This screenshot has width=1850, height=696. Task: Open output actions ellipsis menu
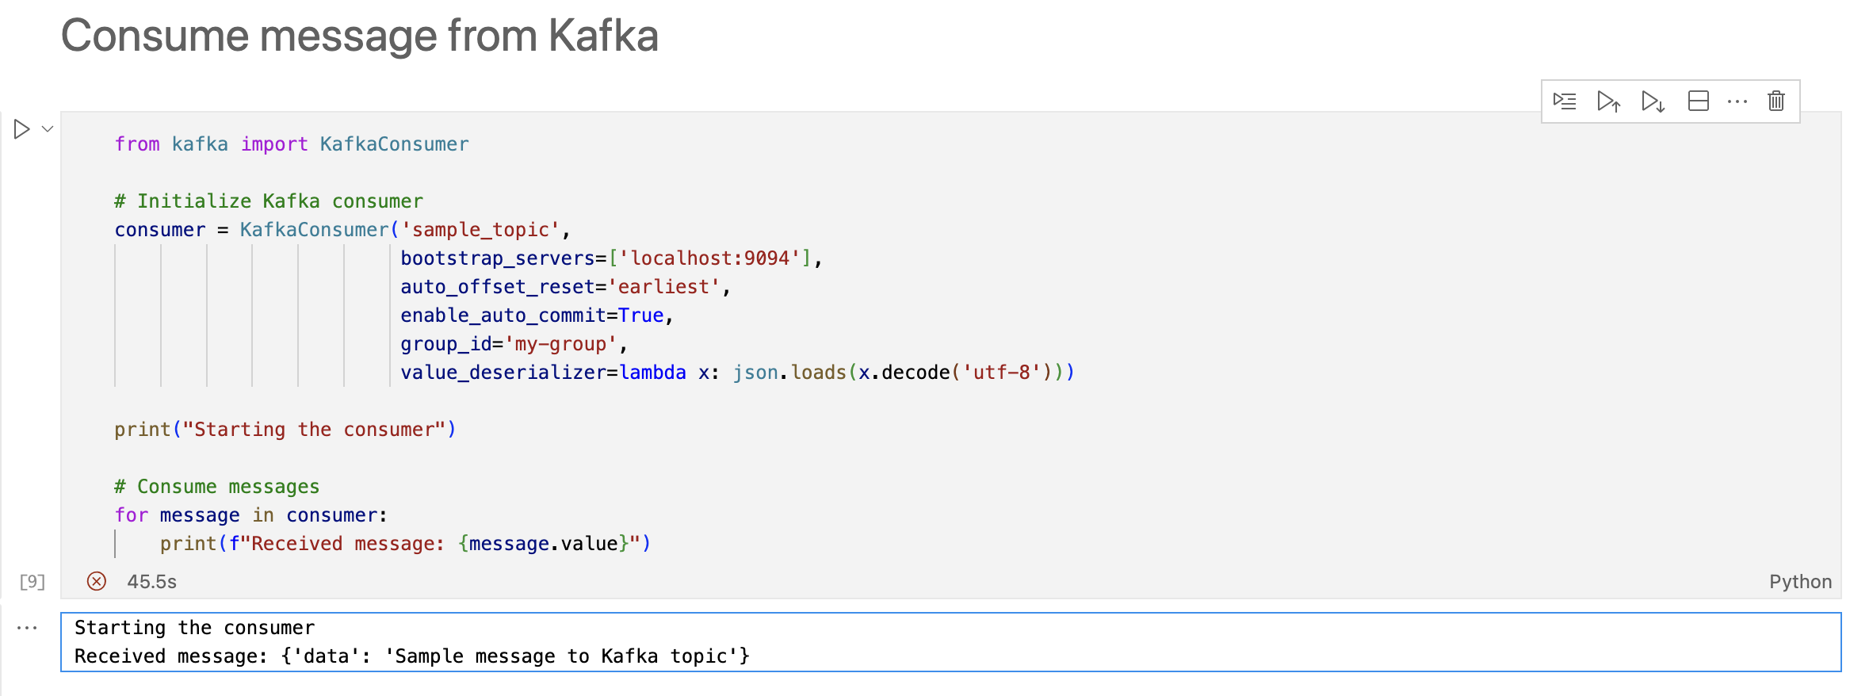point(27,628)
